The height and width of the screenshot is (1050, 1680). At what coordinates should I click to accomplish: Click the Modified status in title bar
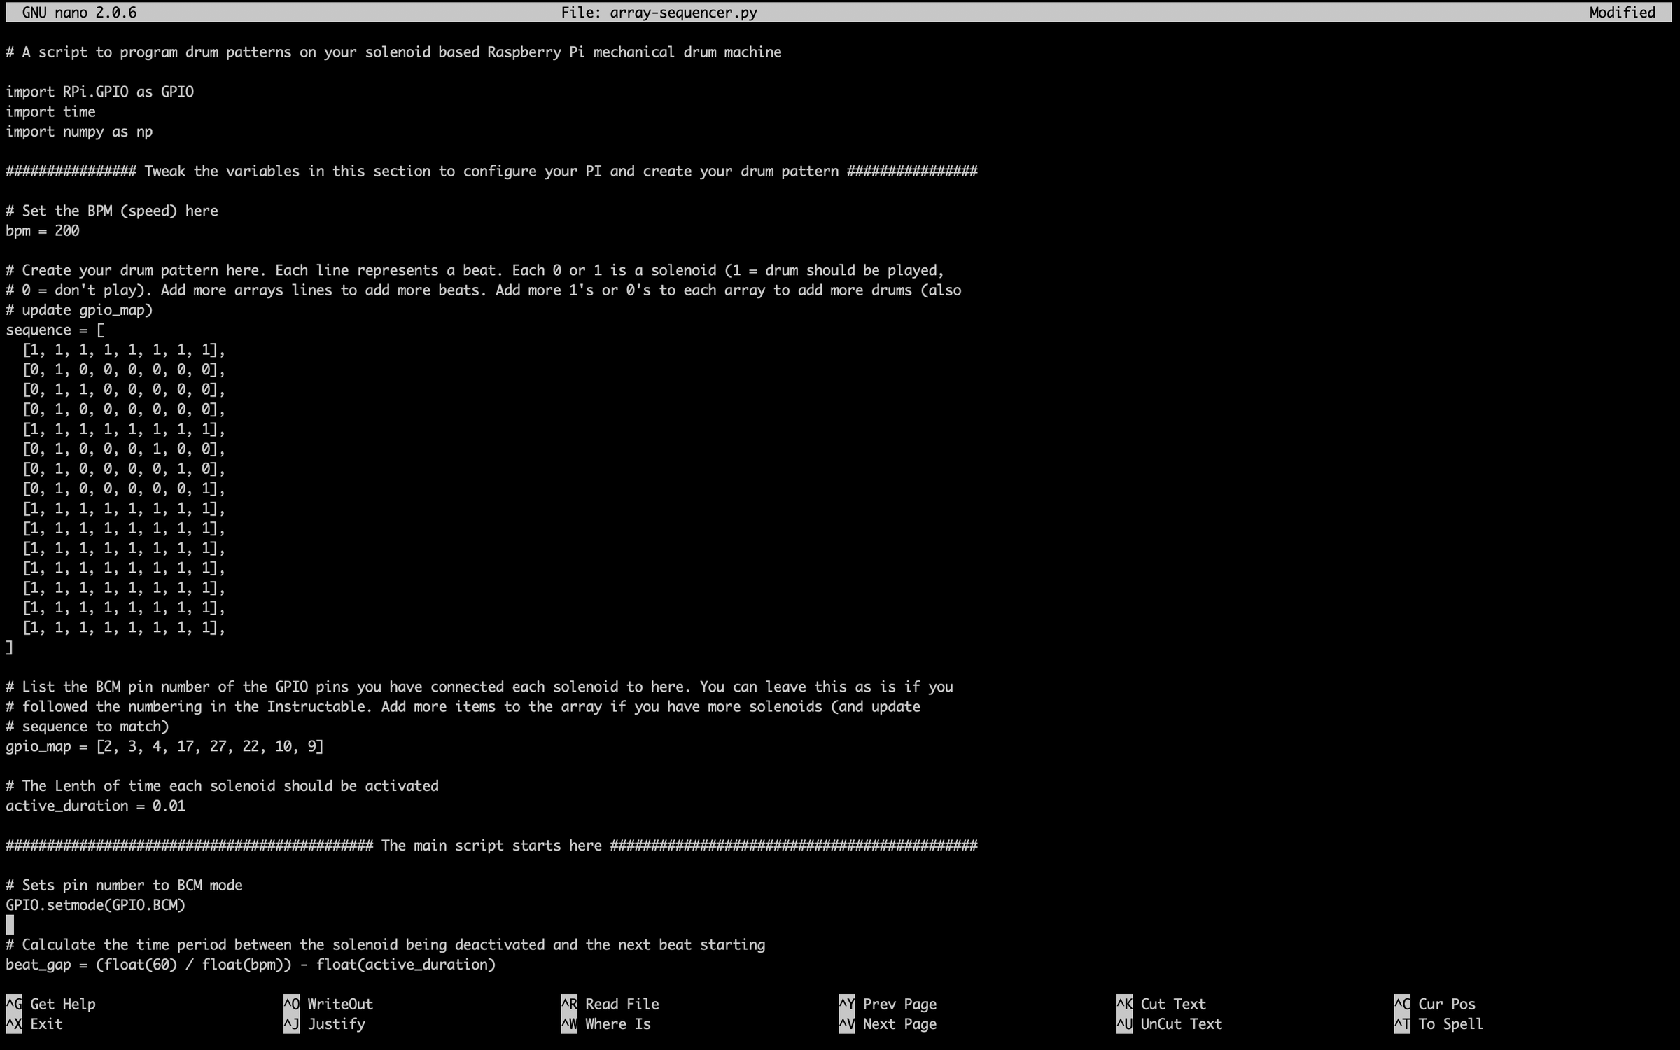1622,13
